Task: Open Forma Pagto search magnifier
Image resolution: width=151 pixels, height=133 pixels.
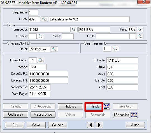Action: point(41,60)
